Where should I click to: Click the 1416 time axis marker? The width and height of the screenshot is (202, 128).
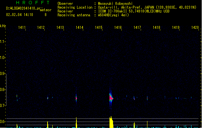coord(118,28)
